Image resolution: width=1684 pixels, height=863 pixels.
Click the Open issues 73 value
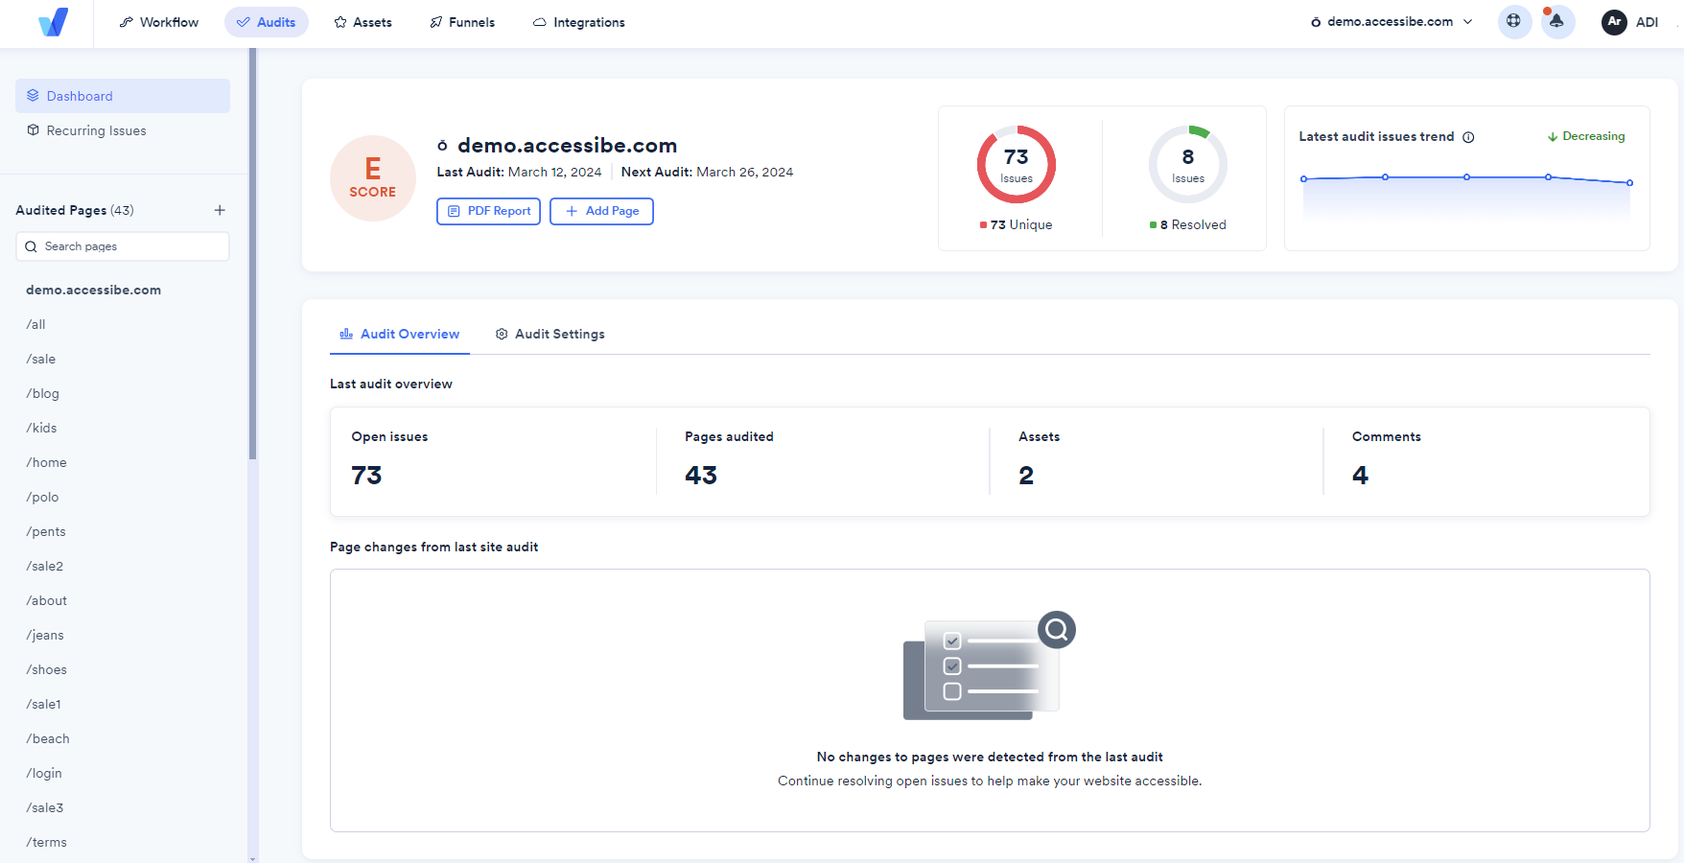click(366, 476)
